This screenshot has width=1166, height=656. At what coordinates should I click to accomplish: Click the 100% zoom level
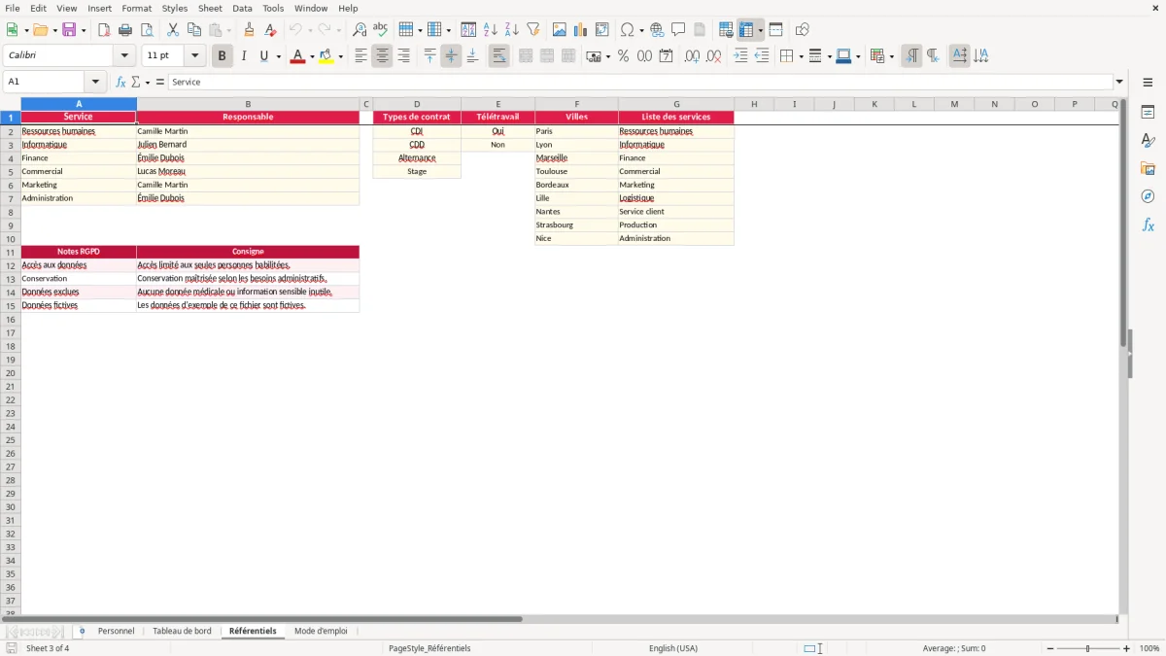pyautogui.click(x=1149, y=648)
